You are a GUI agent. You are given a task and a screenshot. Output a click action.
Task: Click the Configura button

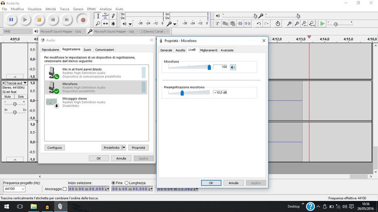click(54, 148)
